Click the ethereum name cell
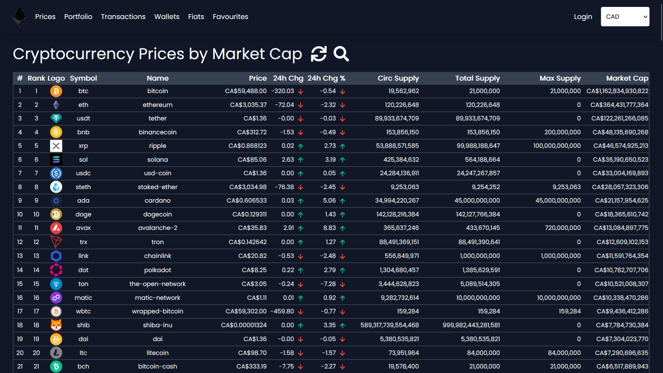 click(x=157, y=105)
